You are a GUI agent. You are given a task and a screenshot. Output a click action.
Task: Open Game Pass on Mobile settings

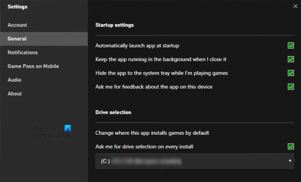pos(33,66)
